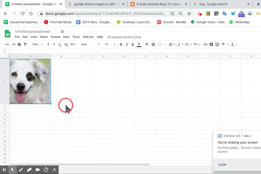Select the Paint format tool
Viewport: 261px width, 174px height.
25,44
